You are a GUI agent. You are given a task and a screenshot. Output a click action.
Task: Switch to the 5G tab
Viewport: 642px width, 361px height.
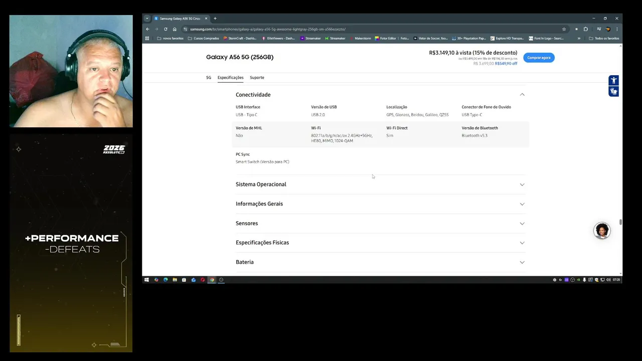point(209,78)
